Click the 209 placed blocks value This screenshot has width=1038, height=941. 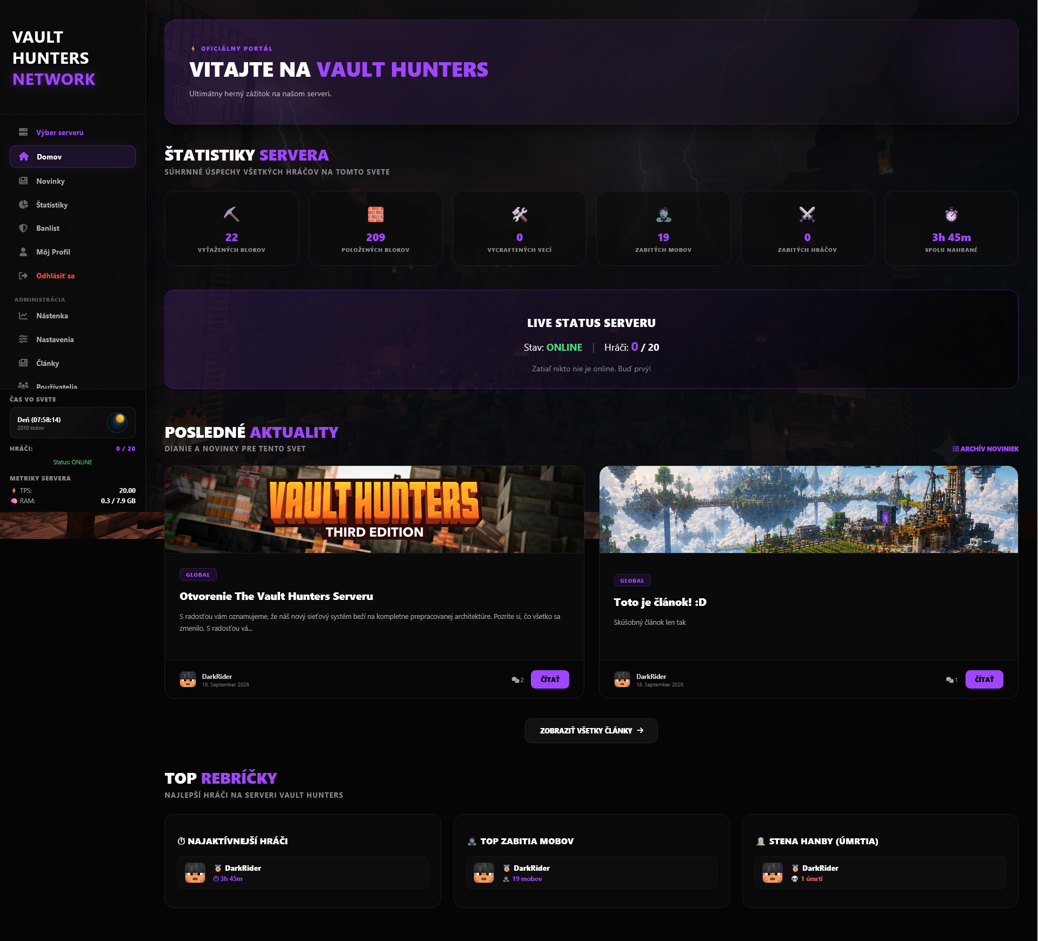376,237
